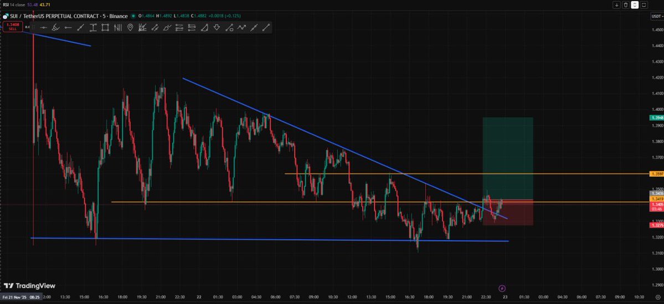
Task: Click the green market status dot
Action: [133, 16]
